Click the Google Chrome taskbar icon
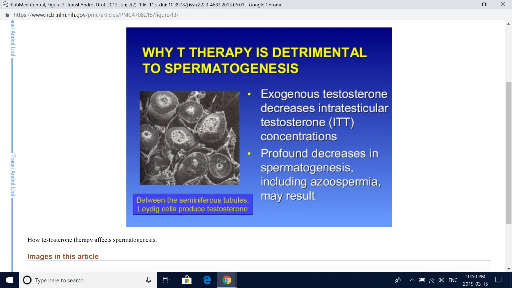Screen dimensions: 512x288 pos(227,280)
